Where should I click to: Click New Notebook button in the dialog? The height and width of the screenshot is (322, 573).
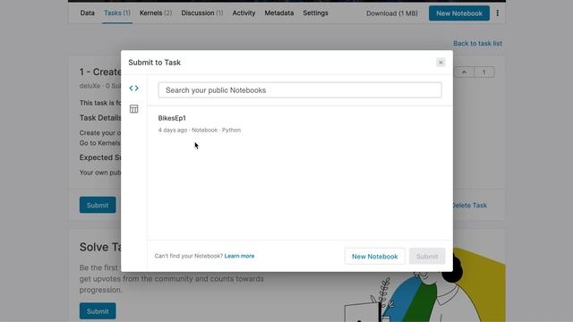point(374,257)
